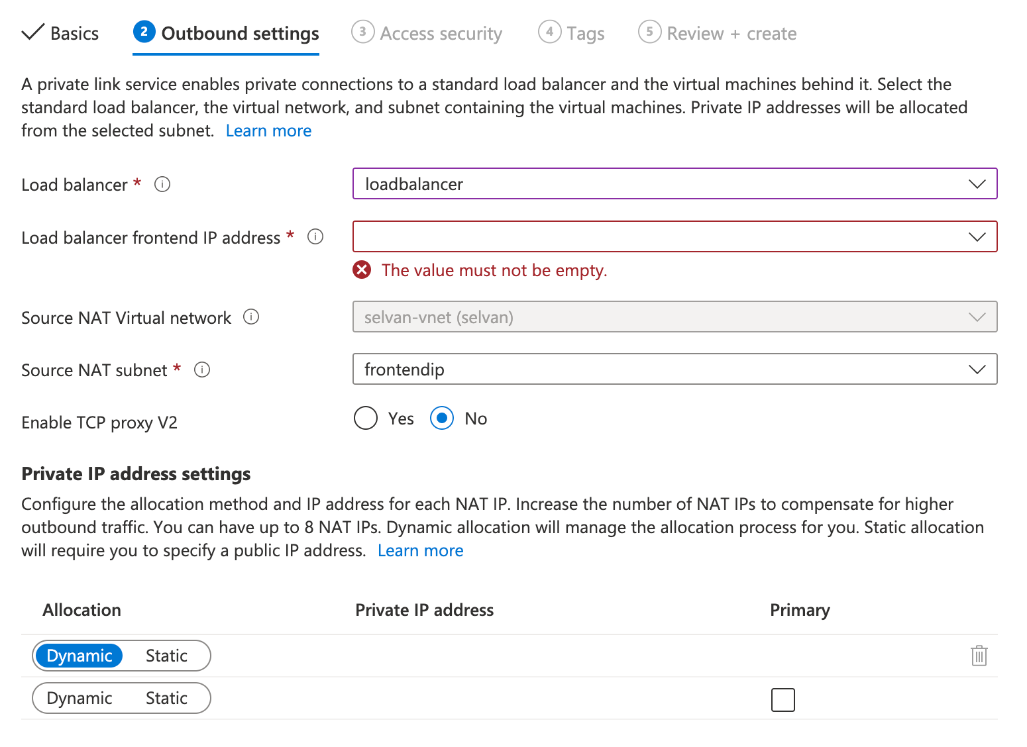Switch first NAT IP allocation to Static
Viewport: 1027px width, 747px height.
click(x=166, y=656)
